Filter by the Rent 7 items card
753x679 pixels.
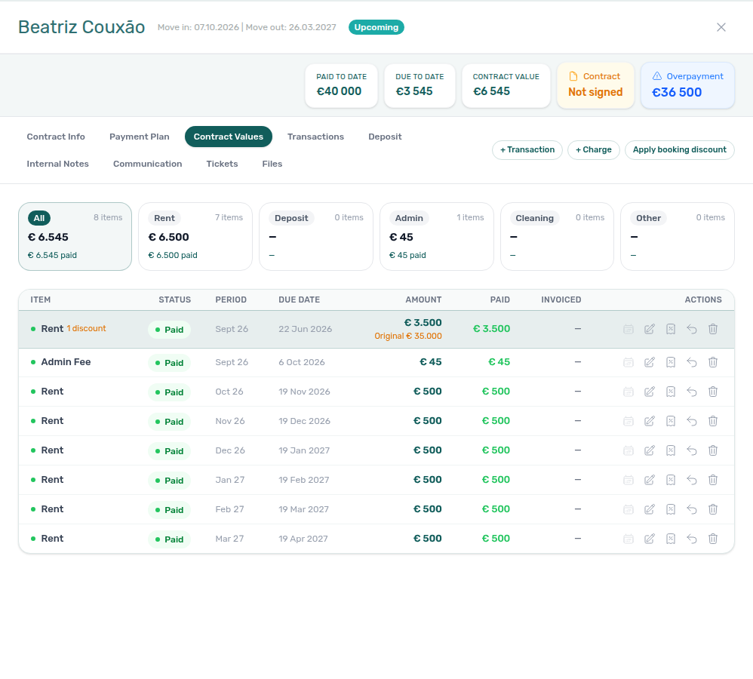click(x=195, y=236)
